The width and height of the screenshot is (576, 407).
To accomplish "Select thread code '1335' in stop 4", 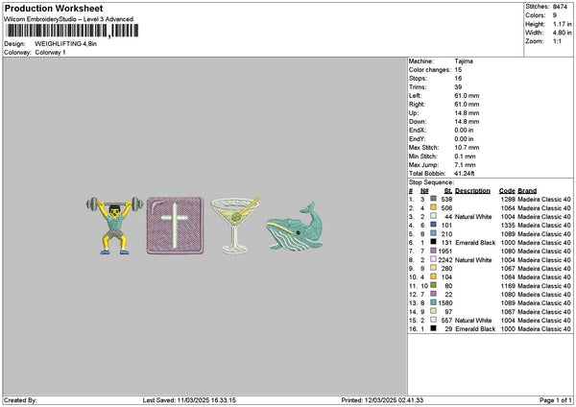I will pos(509,226).
